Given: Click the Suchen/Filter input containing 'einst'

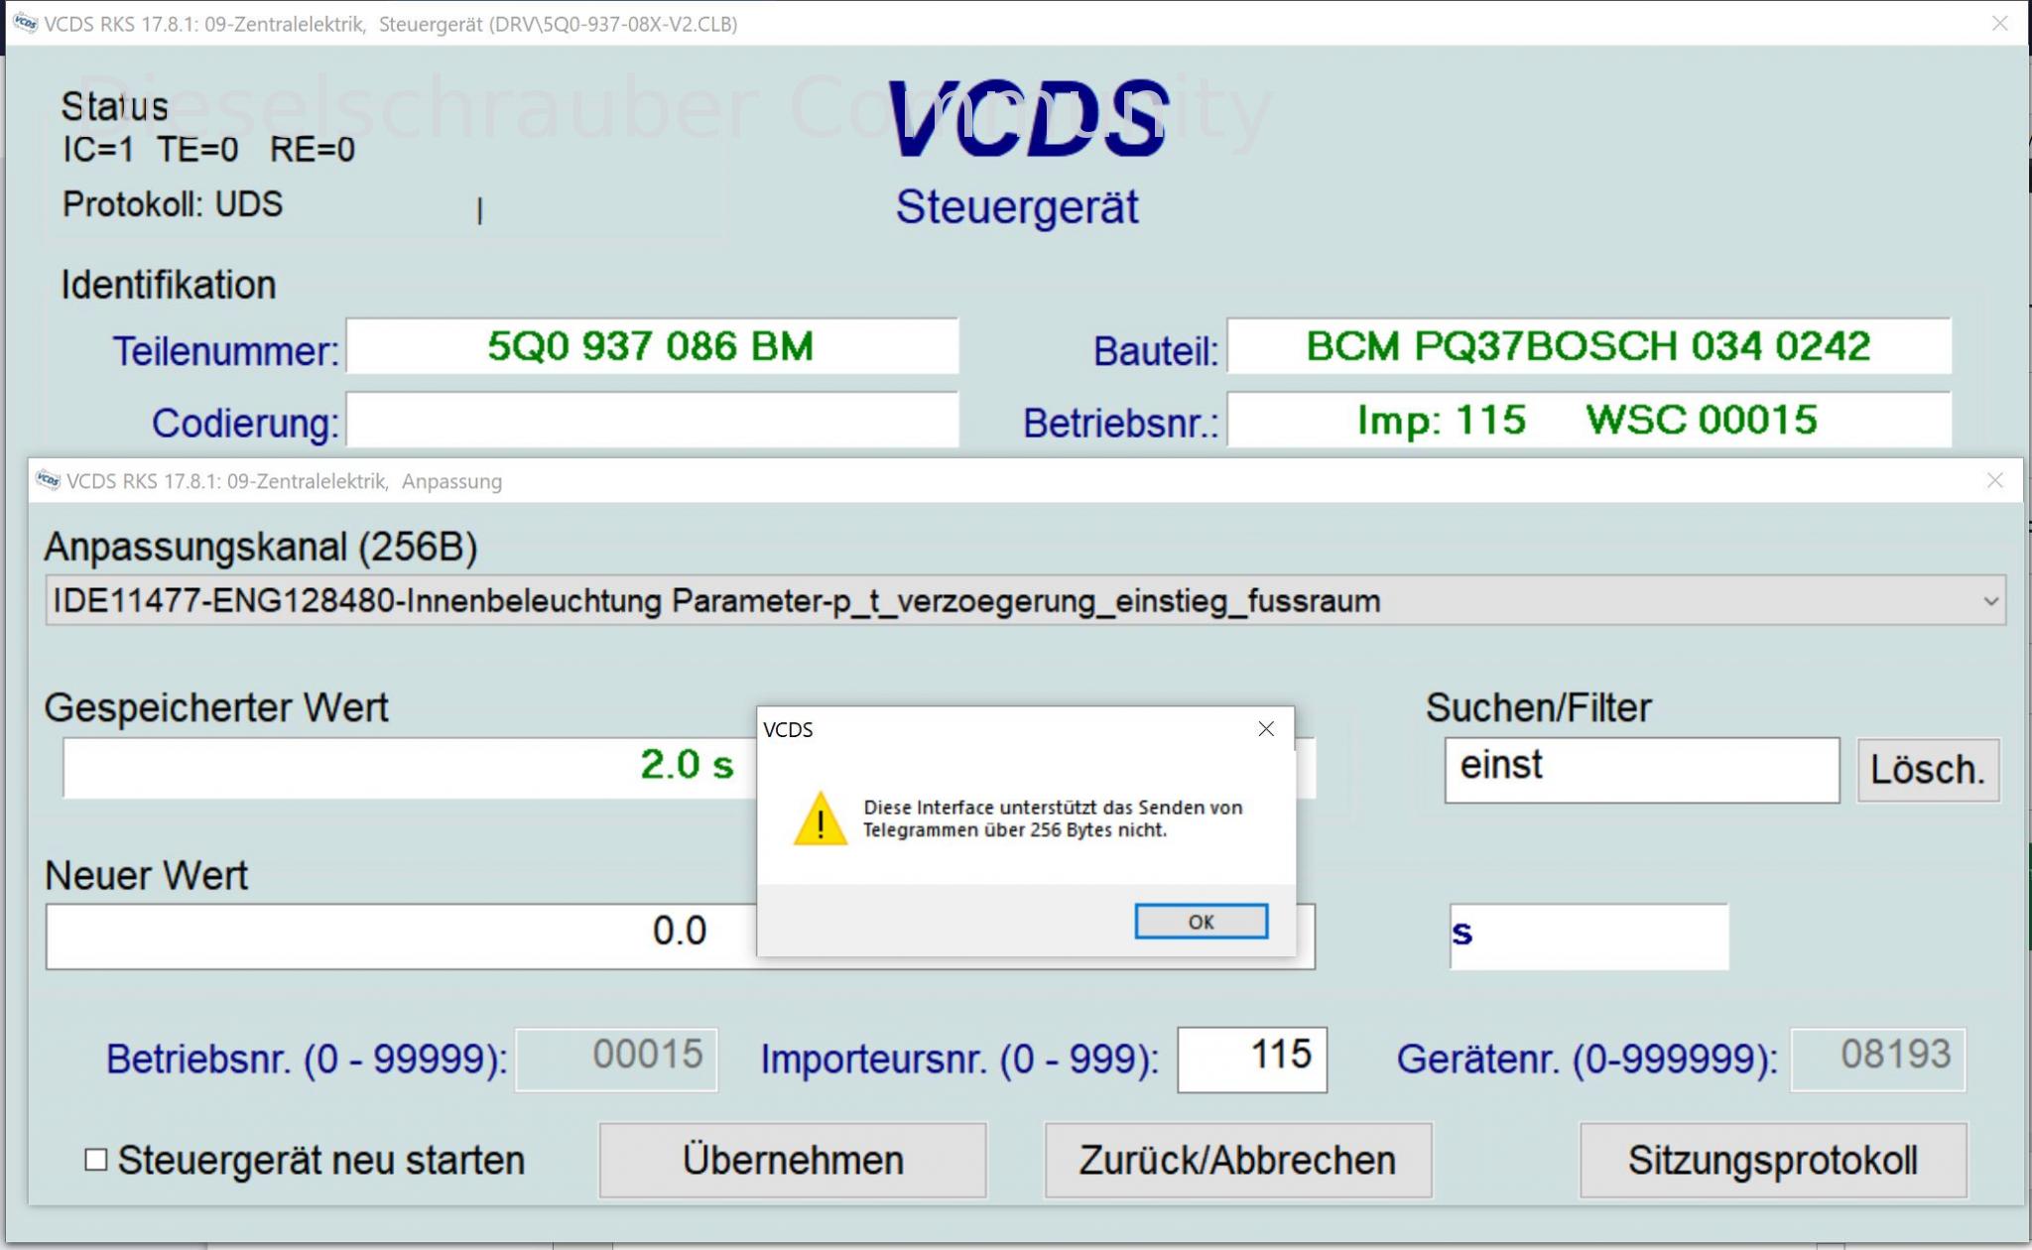Looking at the screenshot, I should pos(1642,770).
